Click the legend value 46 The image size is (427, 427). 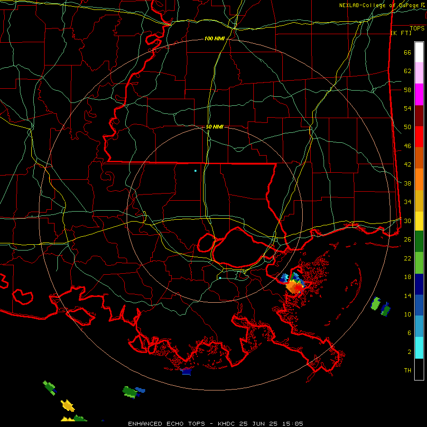[408, 146]
